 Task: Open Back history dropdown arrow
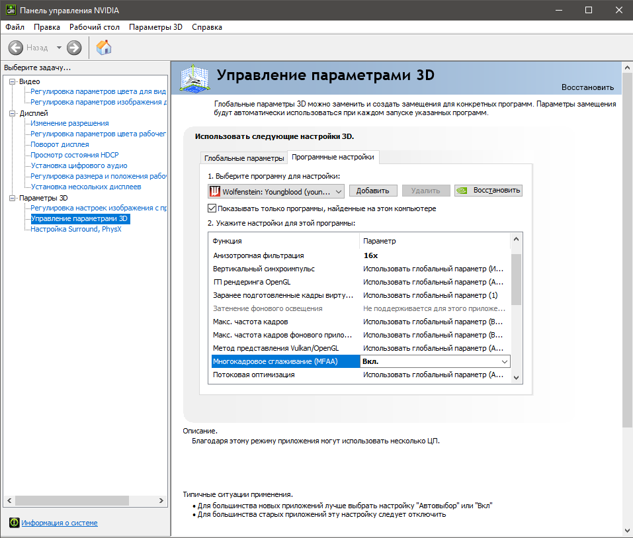tap(59, 48)
